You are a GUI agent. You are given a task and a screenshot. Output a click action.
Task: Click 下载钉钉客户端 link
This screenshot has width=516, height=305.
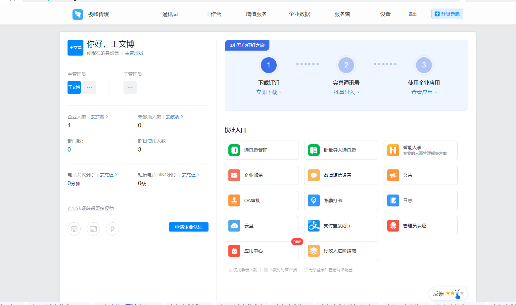point(281,270)
